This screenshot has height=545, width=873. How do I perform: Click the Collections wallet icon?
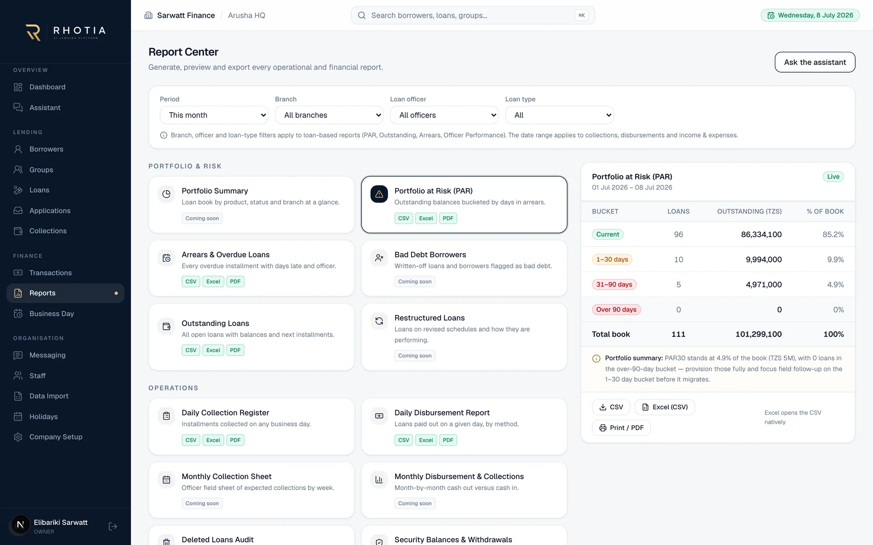(18, 231)
